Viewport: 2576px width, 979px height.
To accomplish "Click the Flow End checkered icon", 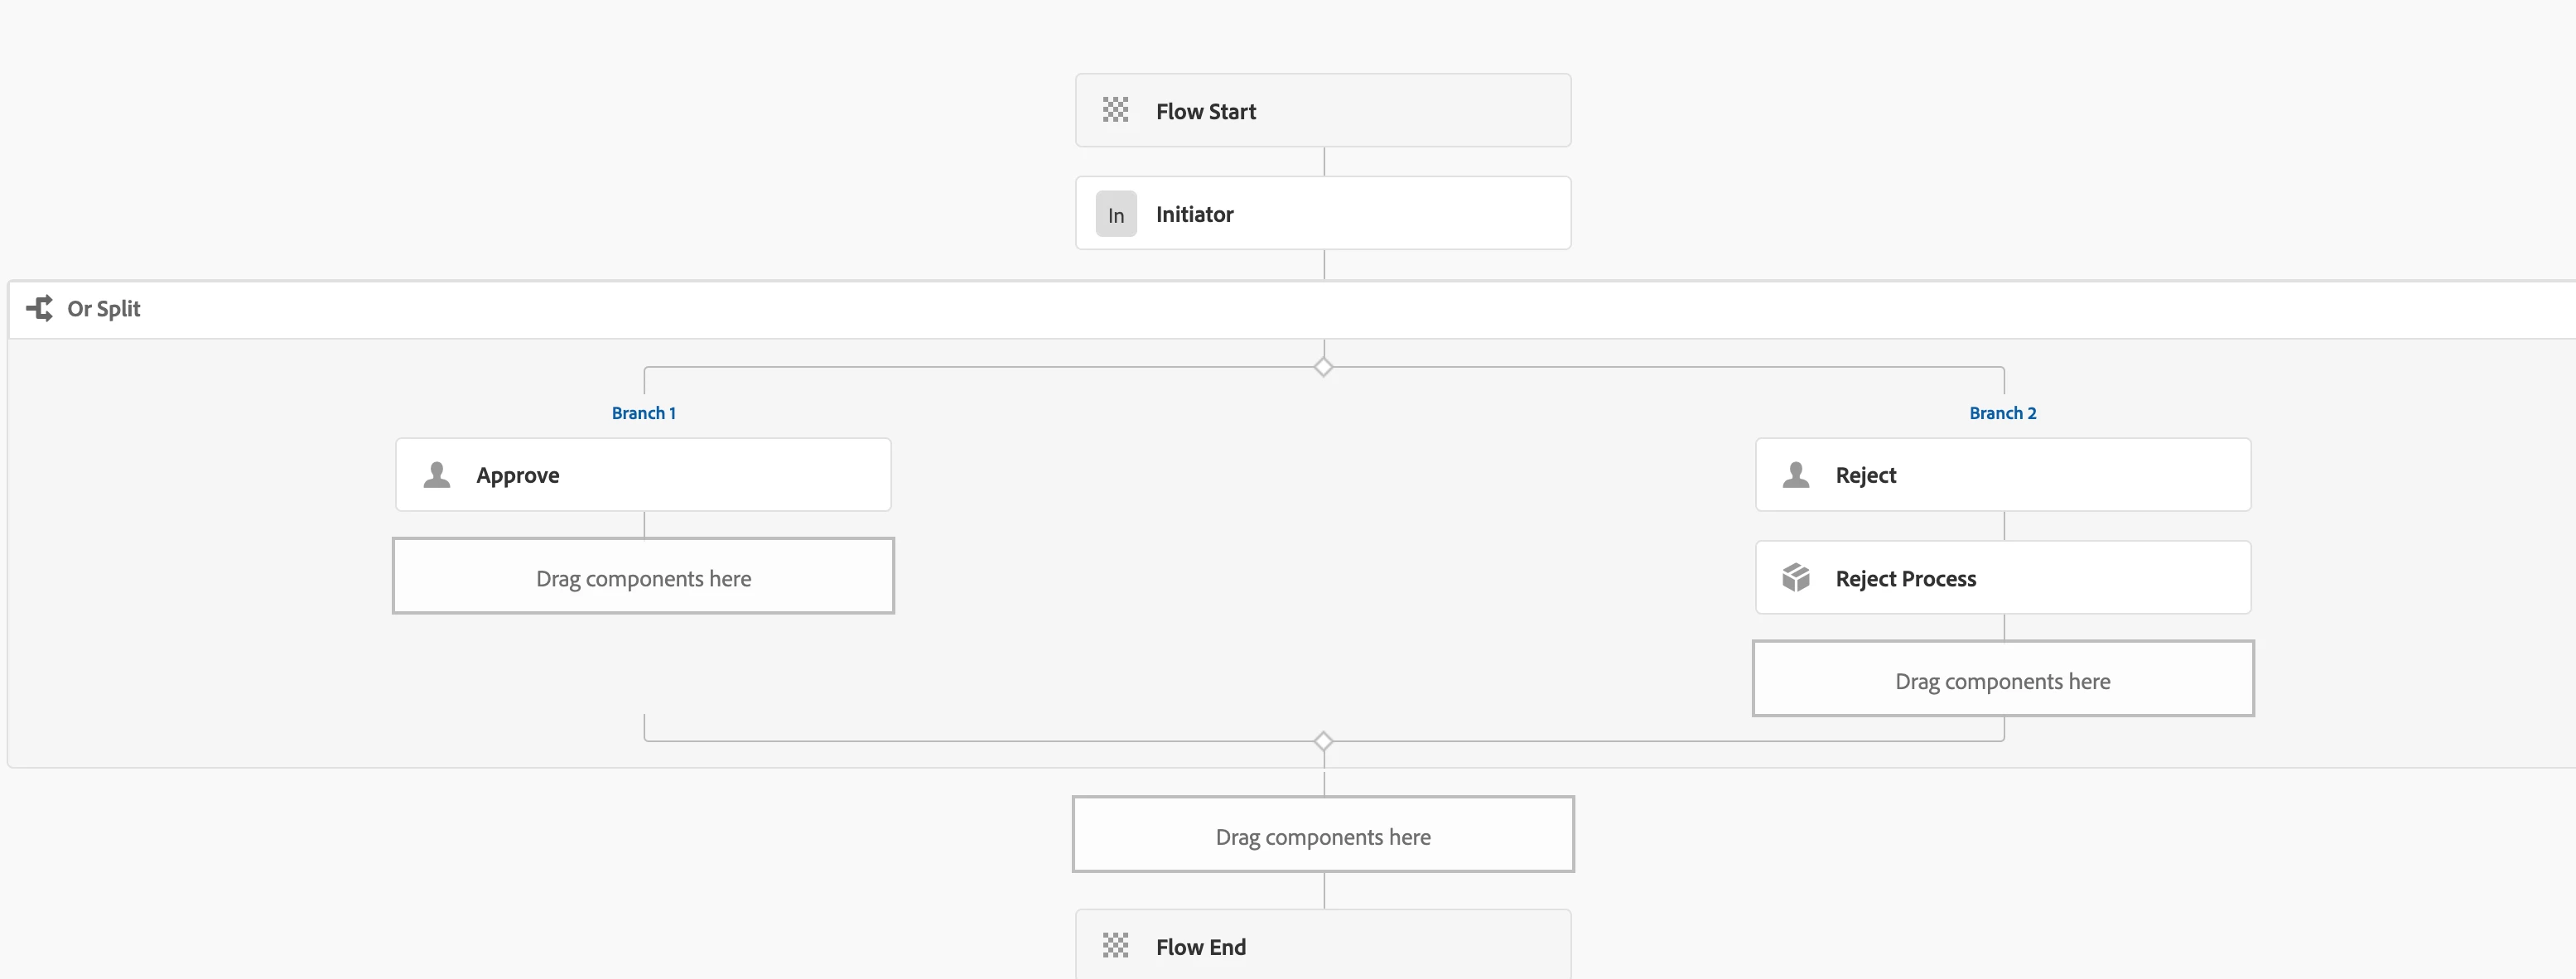I will pyautogui.click(x=1115, y=945).
